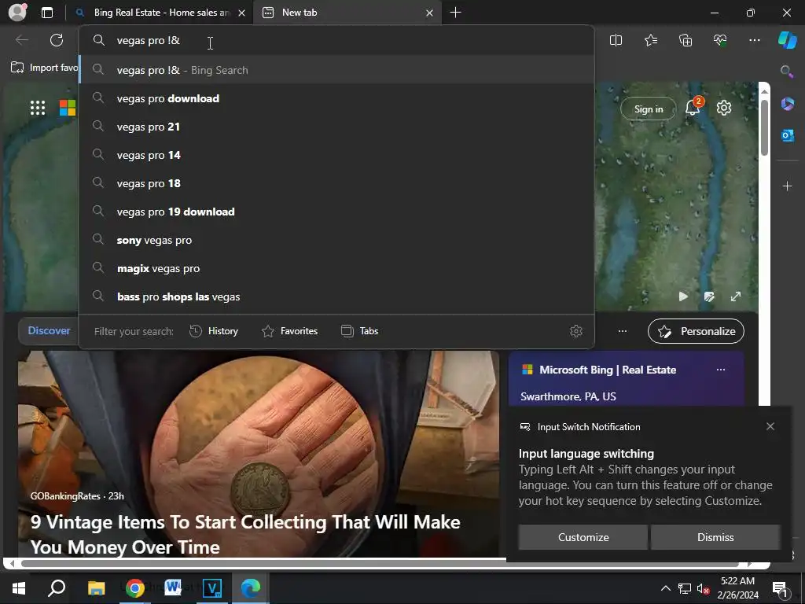Add a sidebar app with the plus icon

[x=788, y=186]
